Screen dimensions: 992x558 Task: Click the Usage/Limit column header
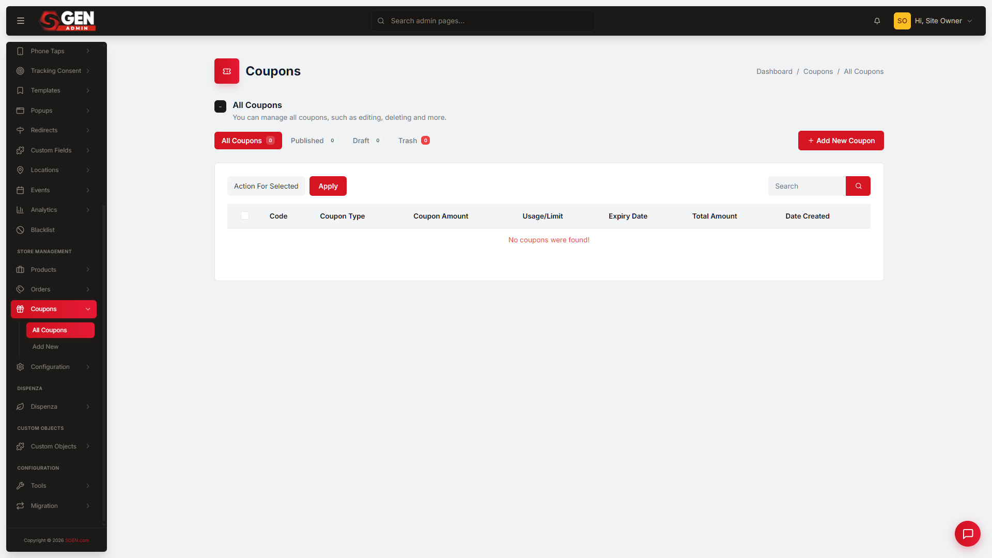(542, 216)
